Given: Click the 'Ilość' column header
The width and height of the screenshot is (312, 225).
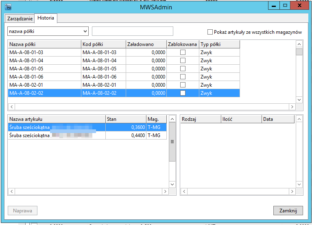Looking at the screenshot, I should coord(241,119).
